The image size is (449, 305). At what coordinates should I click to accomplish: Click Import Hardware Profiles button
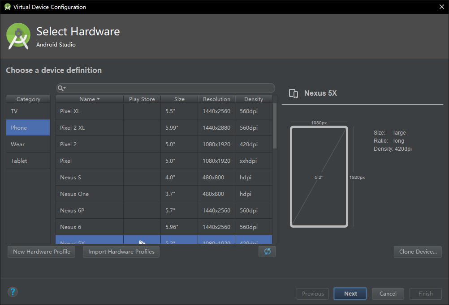(121, 252)
